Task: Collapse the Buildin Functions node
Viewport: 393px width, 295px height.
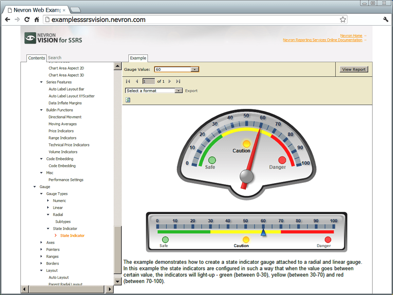Action: click(41, 110)
